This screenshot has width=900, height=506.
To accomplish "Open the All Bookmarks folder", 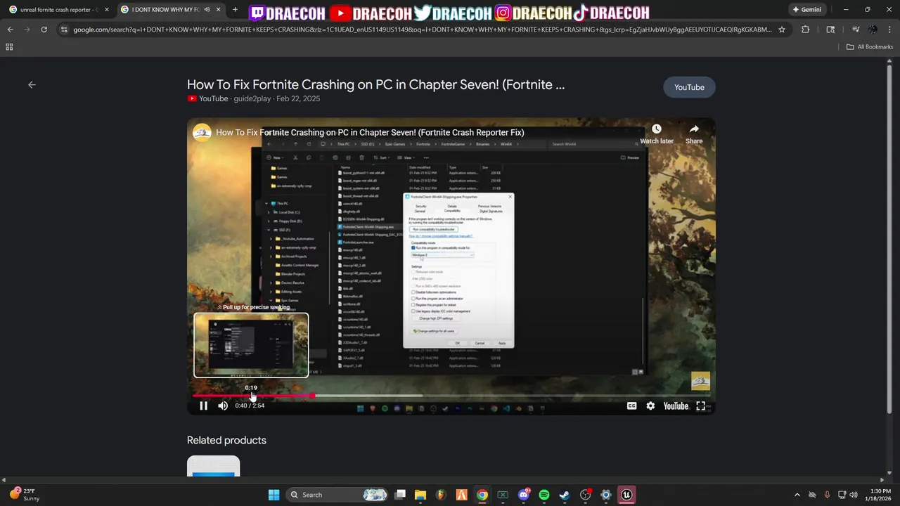I will [870, 47].
